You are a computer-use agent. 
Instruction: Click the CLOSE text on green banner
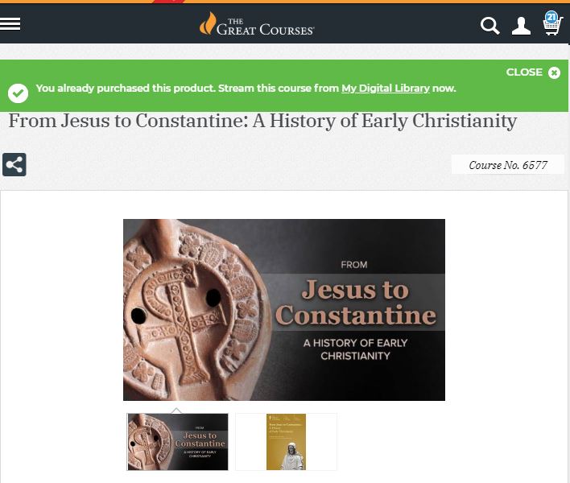[524, 72]
